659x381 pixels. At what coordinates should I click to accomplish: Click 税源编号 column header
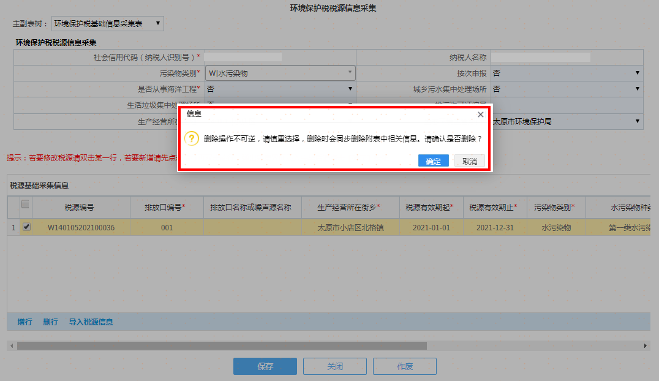tap(81, 207)
